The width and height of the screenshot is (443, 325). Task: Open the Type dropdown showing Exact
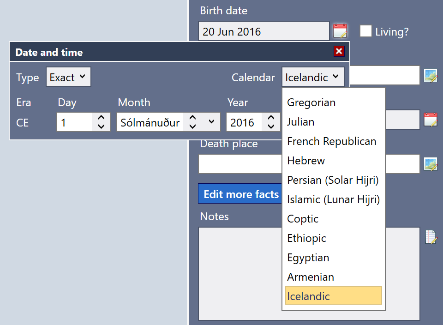coord(68,77)
